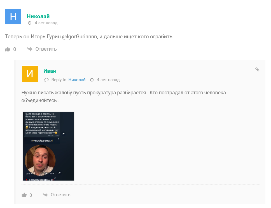Like Иван's reply with the thumbs-up icon
The image size is (271, 208).
point(24,195)
